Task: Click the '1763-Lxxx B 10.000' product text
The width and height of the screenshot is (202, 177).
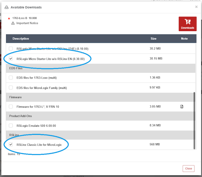Action: tap(25, 18)
